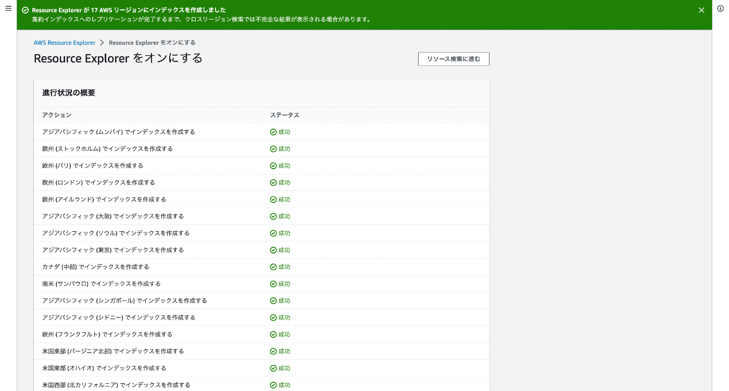Click success icon for バージニア北部 row
Viewport: 729px width, 391px height.
(x=273, y=351)
